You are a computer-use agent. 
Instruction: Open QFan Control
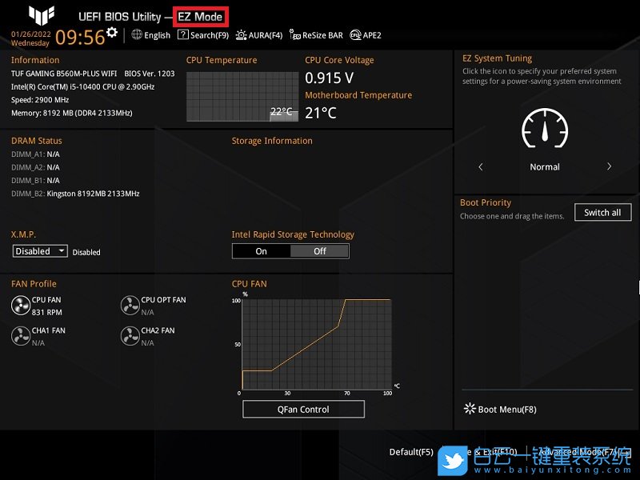coord(303,409)
